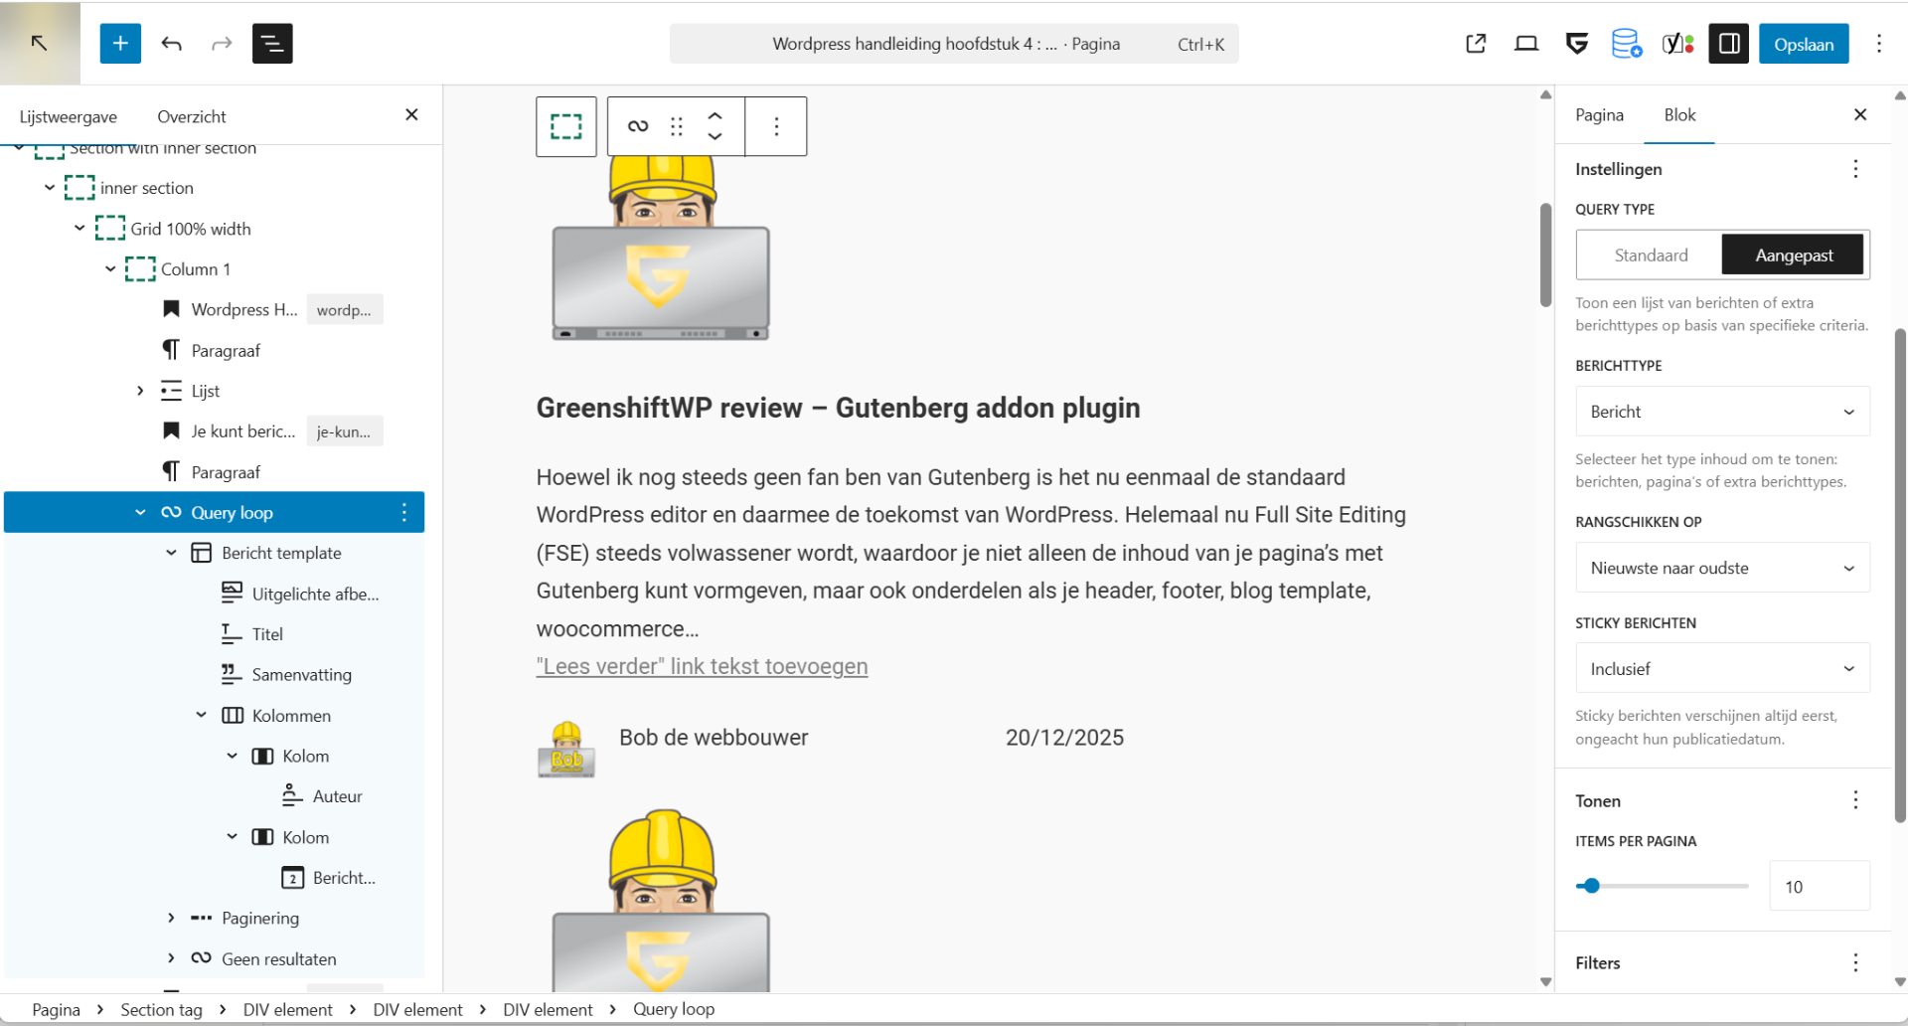This screenshot has width=1908, height=1026.
Task: Open the Yoast SEO icon panel
Action: coord(1677,44)
